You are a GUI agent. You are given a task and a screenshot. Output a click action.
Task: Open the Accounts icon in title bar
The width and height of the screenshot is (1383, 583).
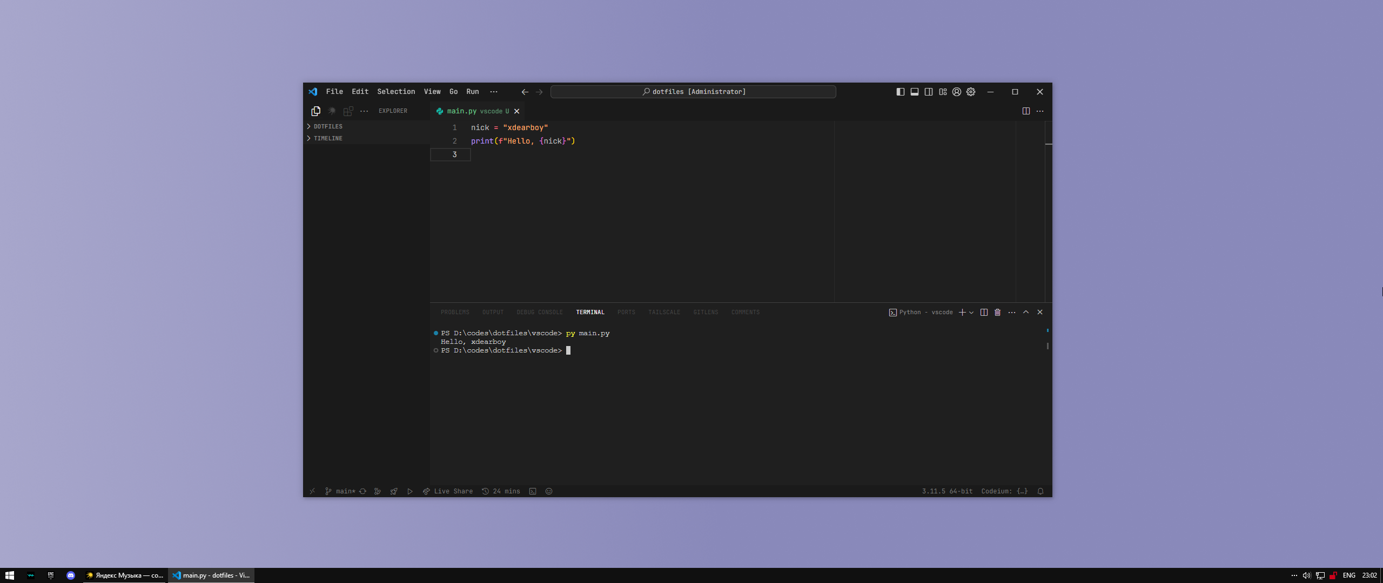click(x=957, y=92)
